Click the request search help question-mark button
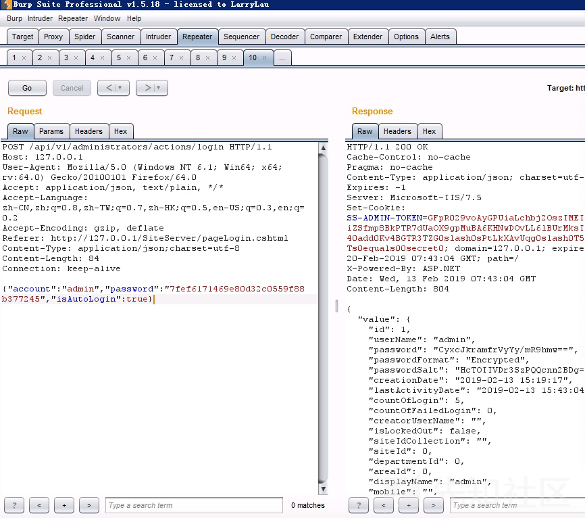Image resolution: width=585 pixels, height=518 pixels. click(14, 505)
